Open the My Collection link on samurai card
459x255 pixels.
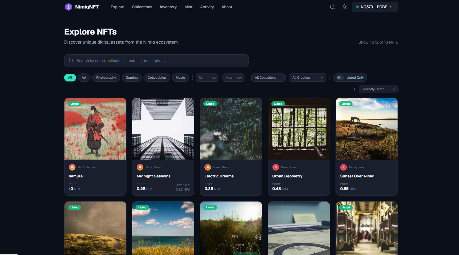pos(87,167)
